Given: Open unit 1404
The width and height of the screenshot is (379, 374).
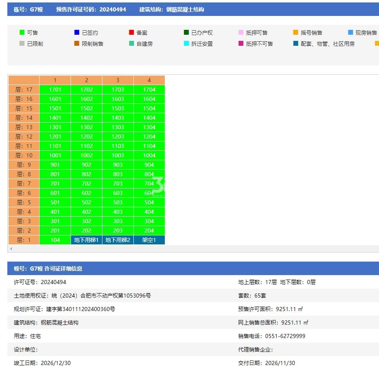Looking at the screenshot, I should [149, 118].
